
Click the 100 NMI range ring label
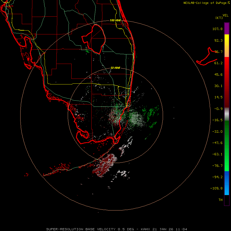(115, 20)
